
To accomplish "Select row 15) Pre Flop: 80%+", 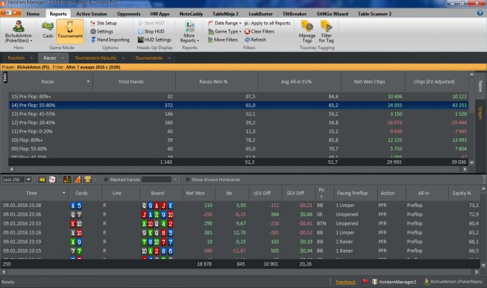I will 239,96.
